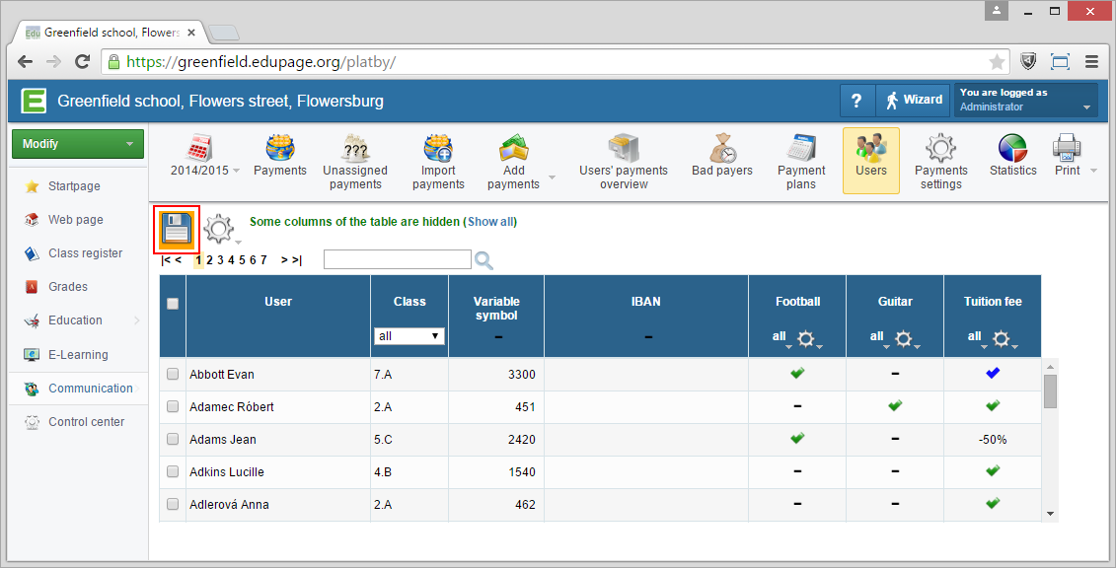This screenshot has height=568, width=1116.
Task: Go back in the browser
Action: click(x=26, y=62)
